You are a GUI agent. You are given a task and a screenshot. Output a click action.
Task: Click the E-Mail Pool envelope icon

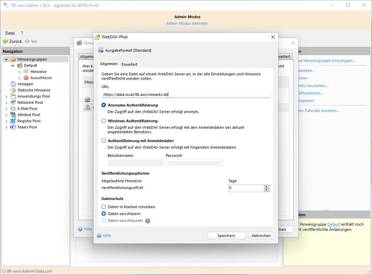point(13,109)
